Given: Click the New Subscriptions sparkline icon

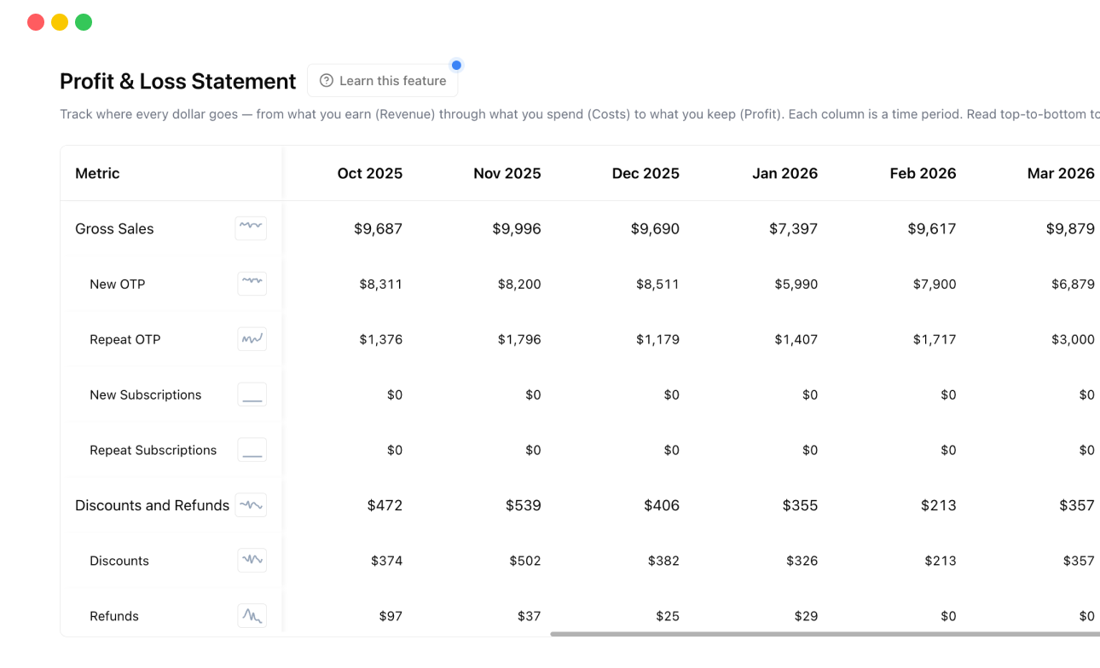Looking at the screenshot, I should pos(251,394).
